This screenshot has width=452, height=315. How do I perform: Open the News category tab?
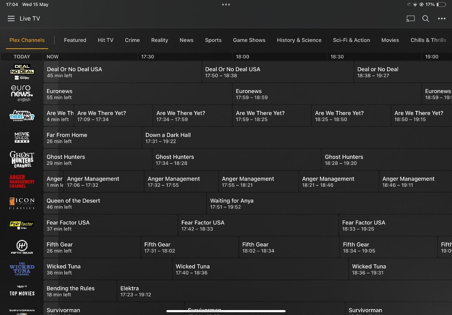[186, 40]
